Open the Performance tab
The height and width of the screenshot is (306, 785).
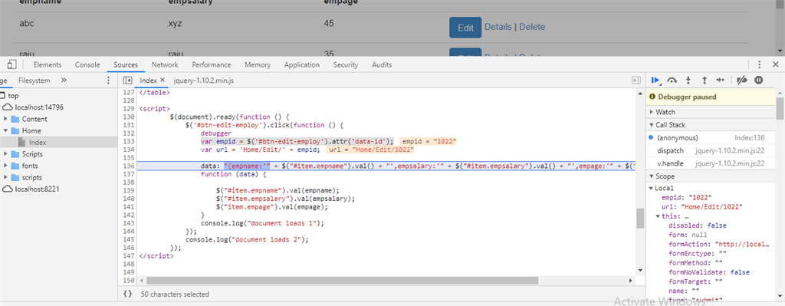(x=212, y=64)
